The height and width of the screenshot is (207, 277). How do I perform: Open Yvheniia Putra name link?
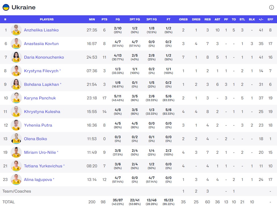(x=38, y=125)
